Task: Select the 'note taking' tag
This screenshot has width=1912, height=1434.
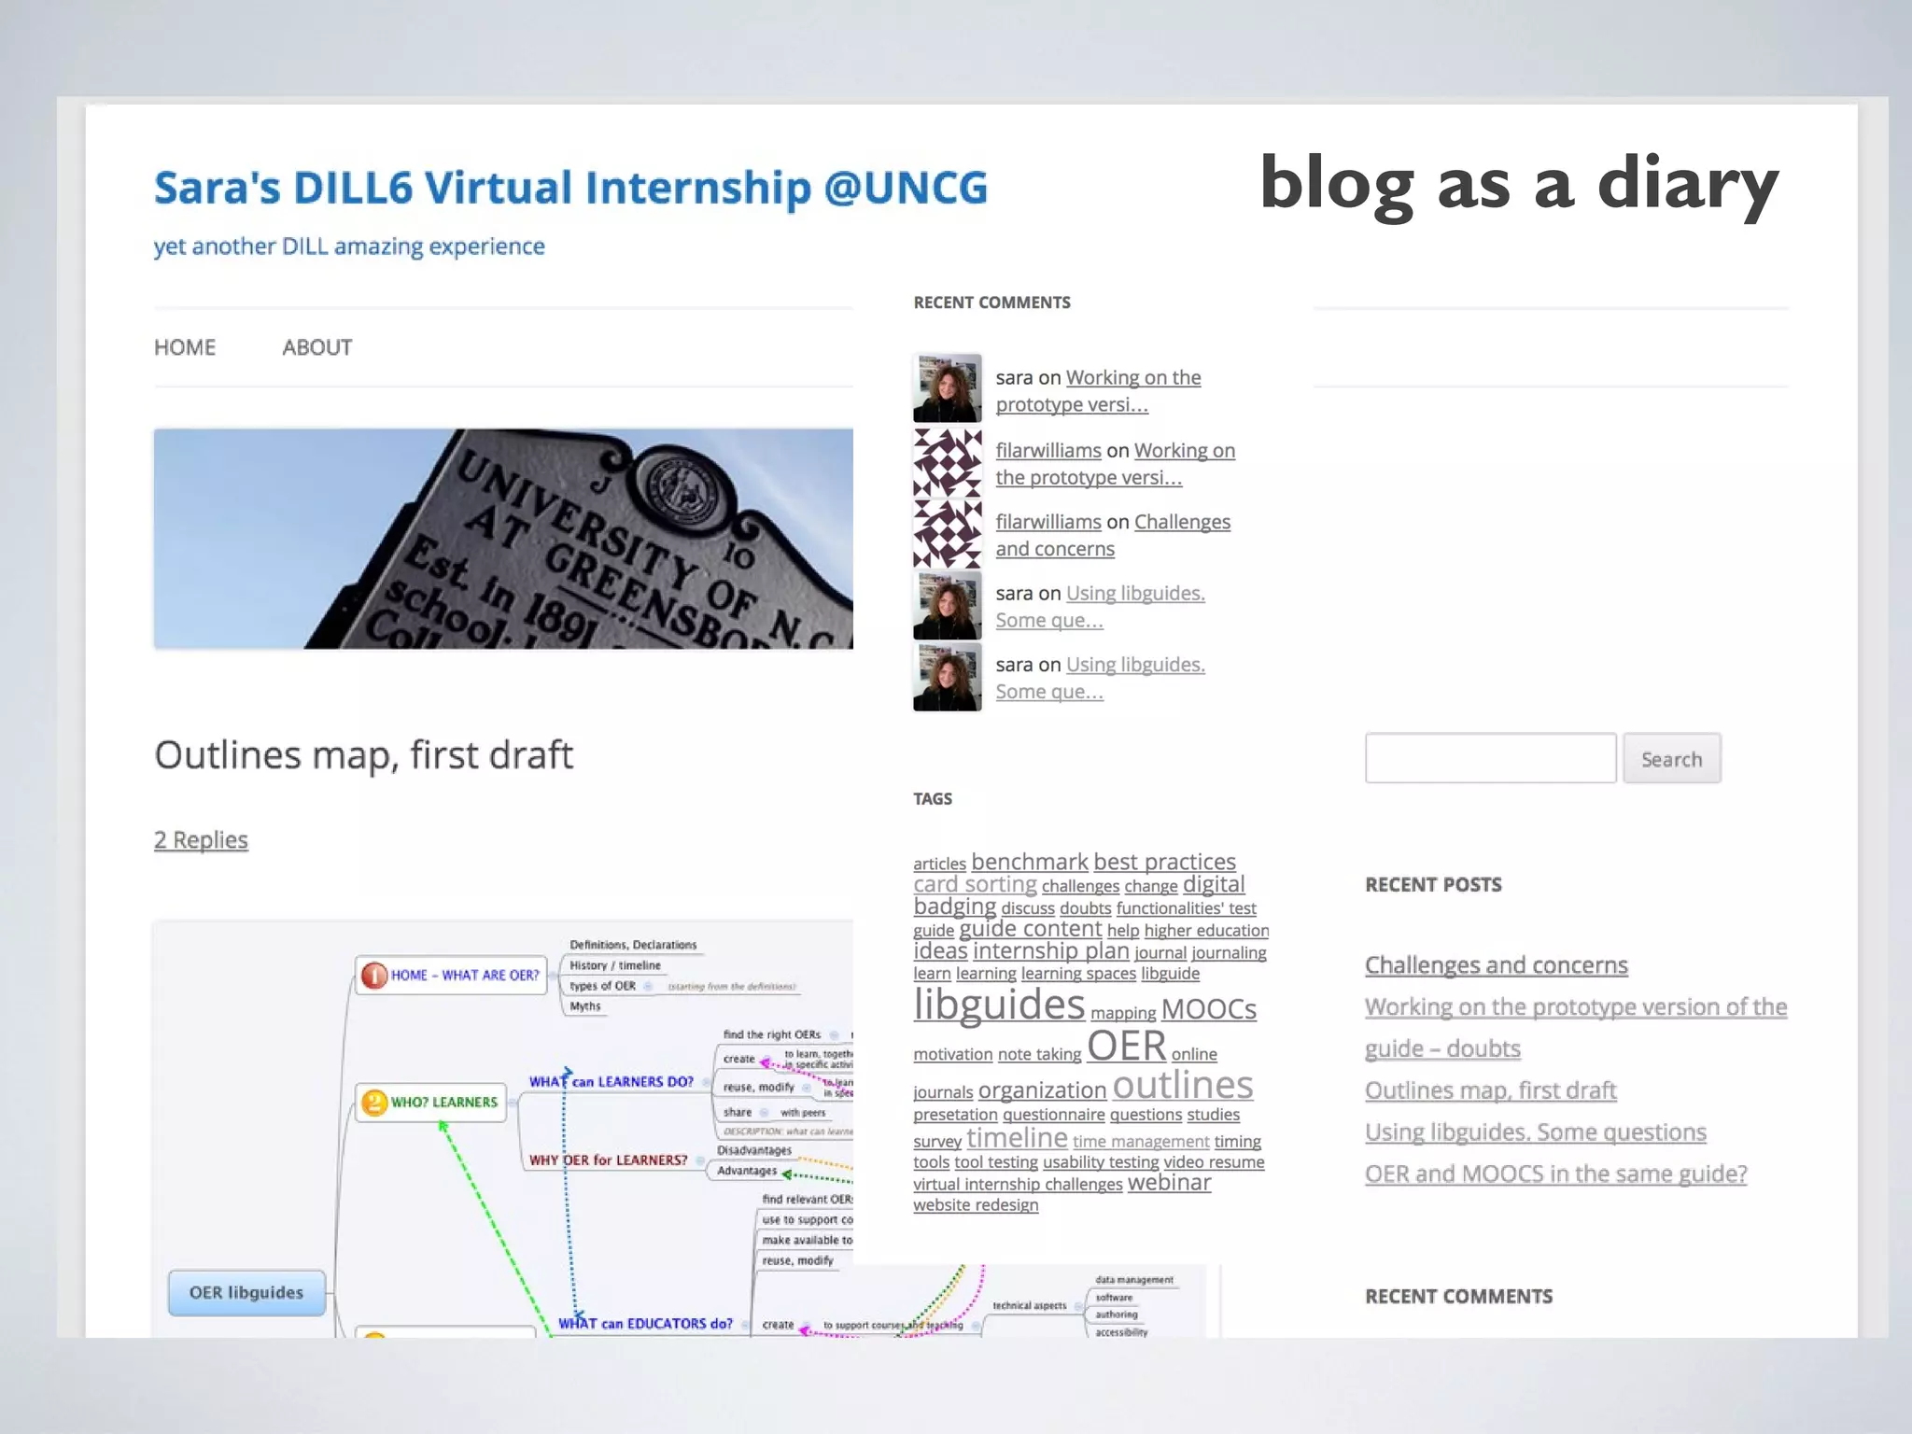Action: tap(1039, 1054)
